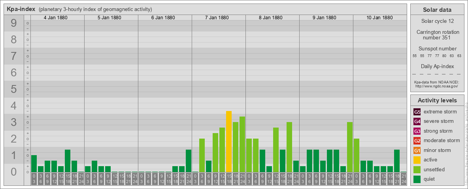Click the 6 Jan 21-24 quiet bar

pyautogui.click(x=189, y=161)
